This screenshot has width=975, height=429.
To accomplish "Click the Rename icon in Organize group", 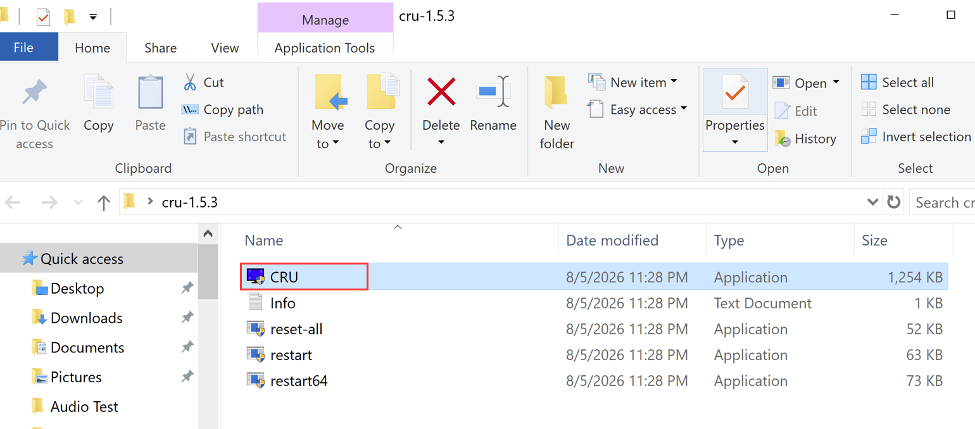I will coord(493,92).
